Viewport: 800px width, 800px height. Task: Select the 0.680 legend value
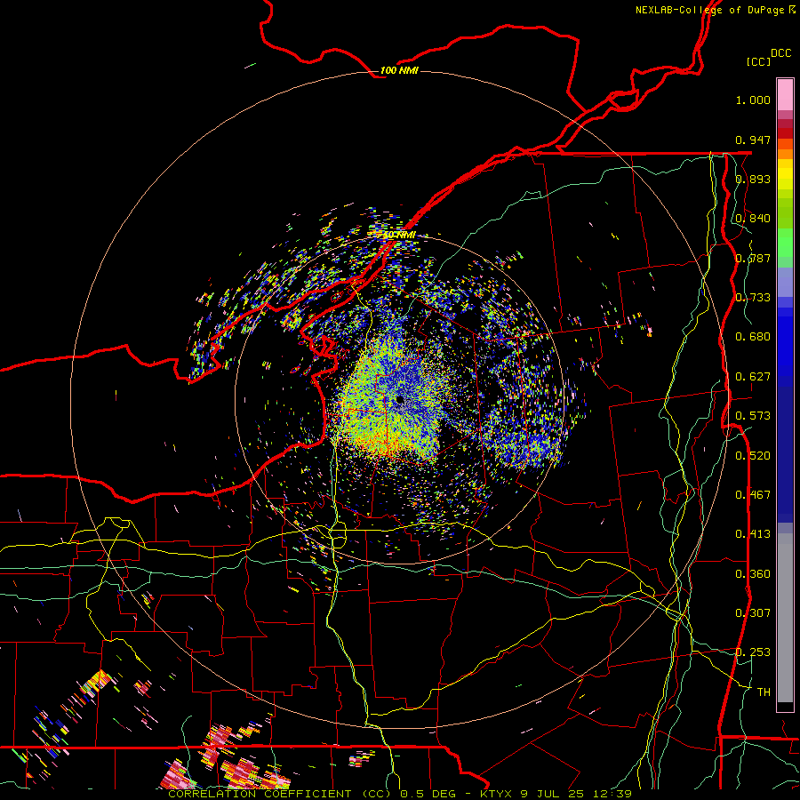click(753, 337)
